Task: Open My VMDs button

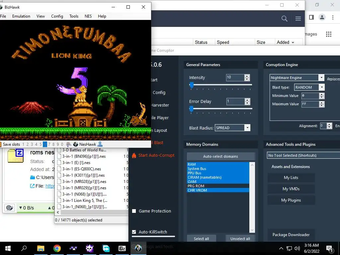Action: pos(291,189)
